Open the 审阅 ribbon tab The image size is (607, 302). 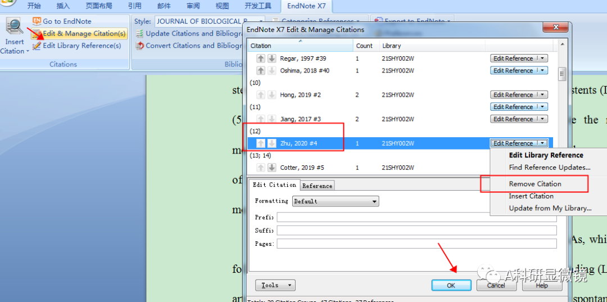[193, 6]
